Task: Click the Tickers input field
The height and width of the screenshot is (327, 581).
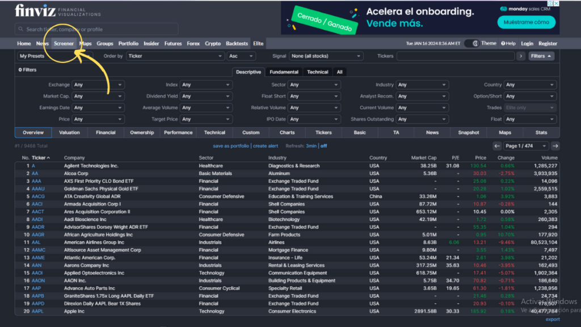Action: 456,56
